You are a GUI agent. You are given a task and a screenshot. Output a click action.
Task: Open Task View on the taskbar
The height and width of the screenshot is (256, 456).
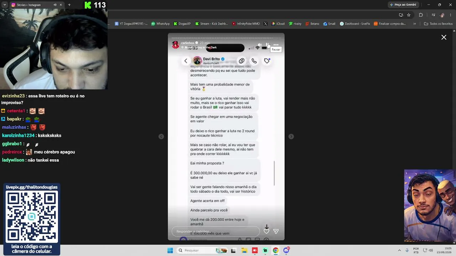coord(233,250)
